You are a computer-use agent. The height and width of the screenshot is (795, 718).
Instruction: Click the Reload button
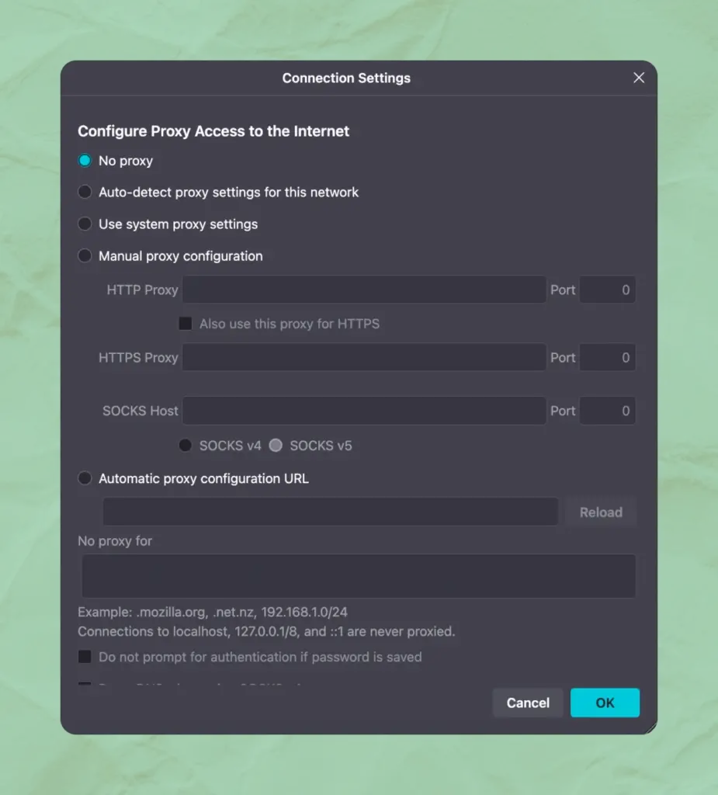pyautogui.click(x=601, y=512)
